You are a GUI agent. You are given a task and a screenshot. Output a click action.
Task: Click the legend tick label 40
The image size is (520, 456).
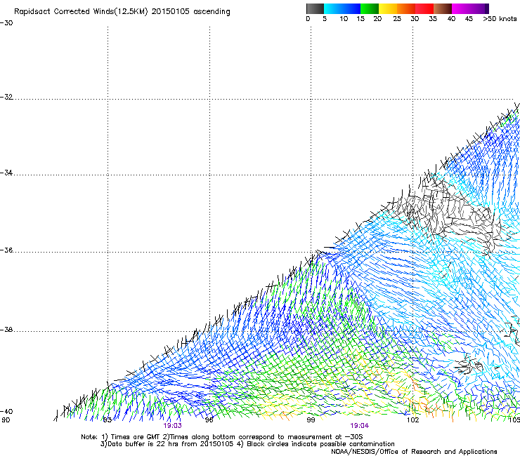451,19
